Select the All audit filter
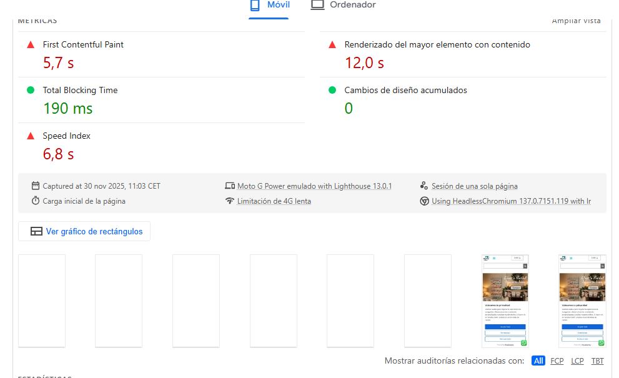 click(x=538, y=361)
